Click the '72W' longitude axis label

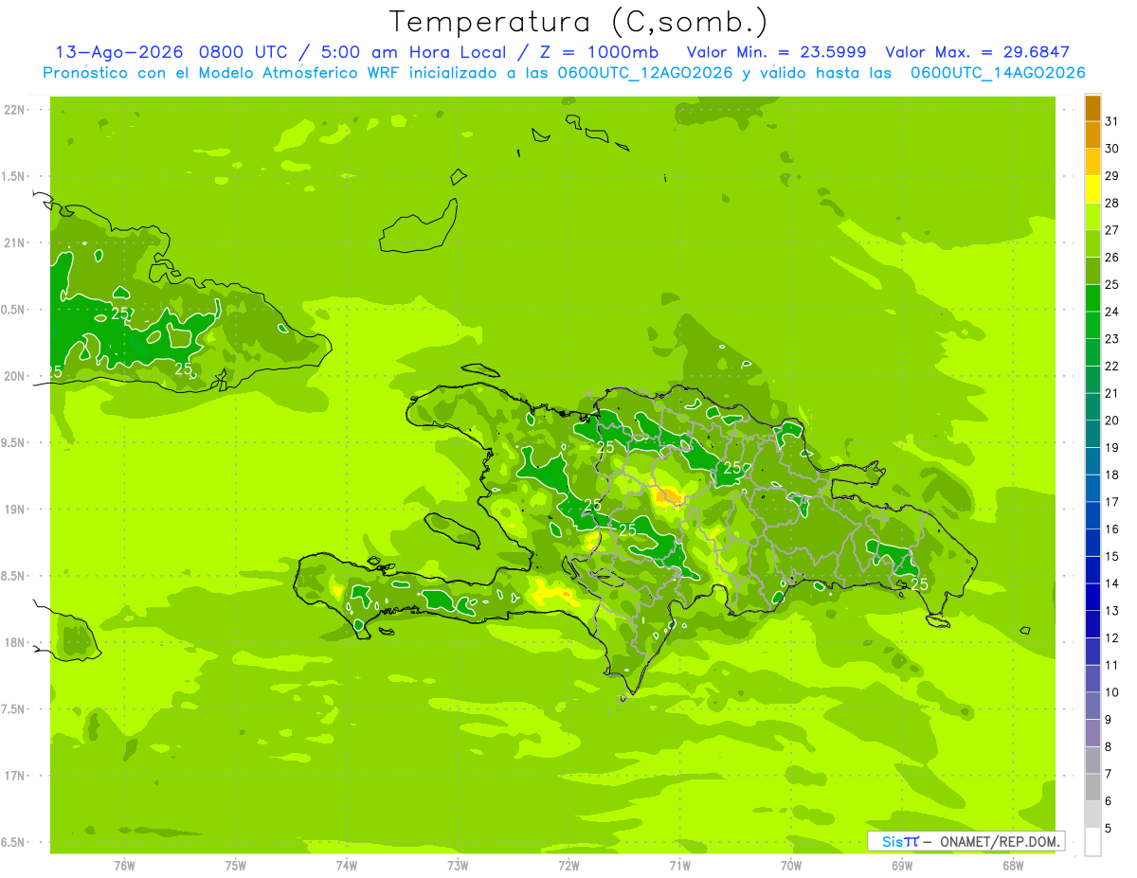click(568, 866)
